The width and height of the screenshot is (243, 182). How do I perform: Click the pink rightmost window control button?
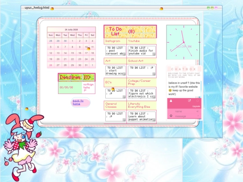[x=216, y=8]
